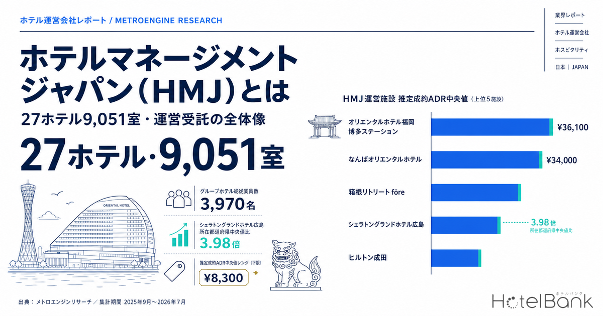Click the (上位5施設) note in chart title
603x316 pixels.
click(x=487, y=99)
